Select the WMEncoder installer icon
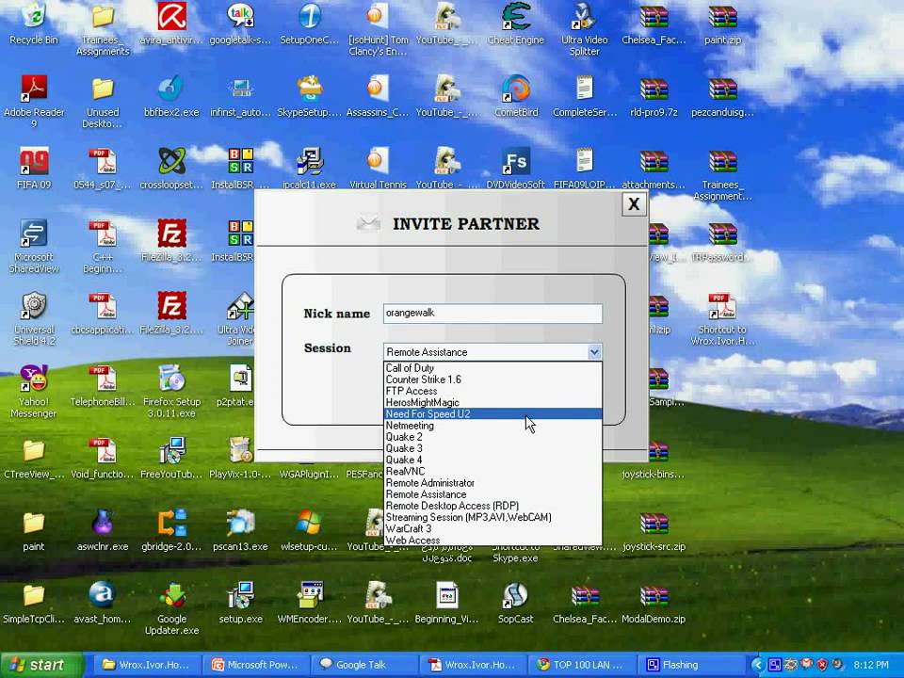The width and height of the screenshot is (904, 678). click(310, 603)
